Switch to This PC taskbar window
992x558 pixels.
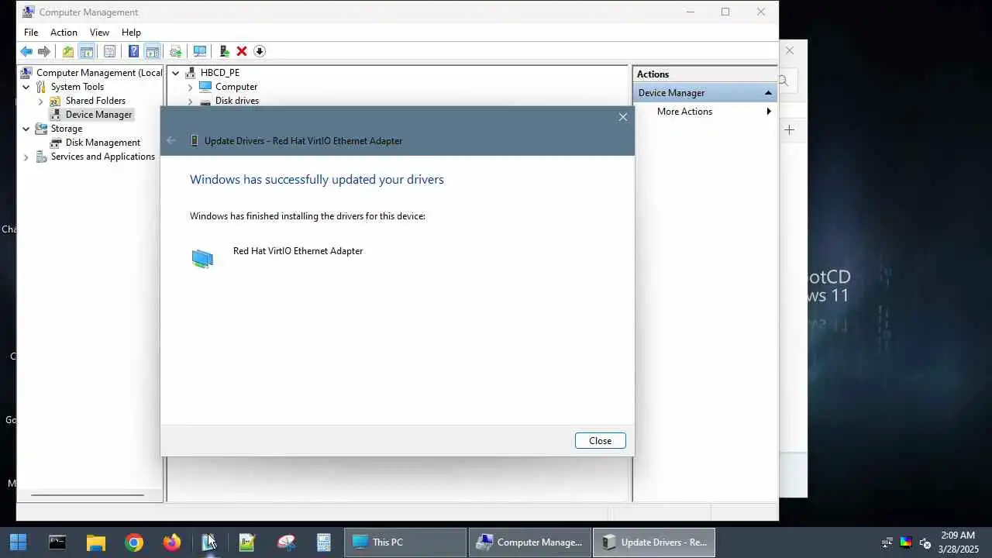pyautogui.click(x=405, y=542)
